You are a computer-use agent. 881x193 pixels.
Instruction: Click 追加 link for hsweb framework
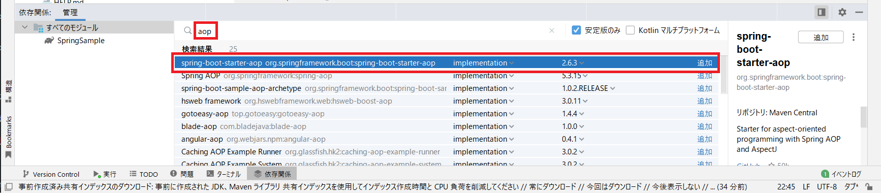click(x=705, y=101)
